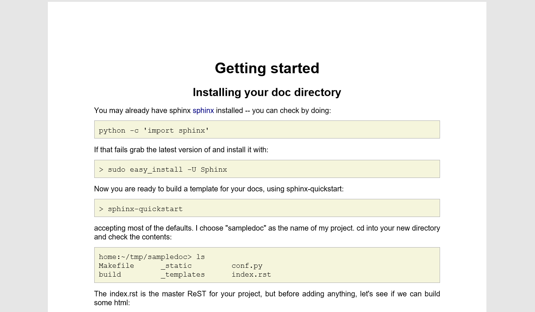Select _templates in the directory listing
Image resolution: width=535 pixels, height=312 pixels.
pyautogui.click(x=183, y=274)
